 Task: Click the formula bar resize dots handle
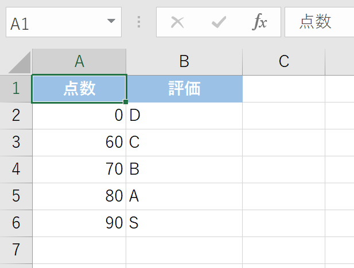pyautogui.click(x=139, y=22)
